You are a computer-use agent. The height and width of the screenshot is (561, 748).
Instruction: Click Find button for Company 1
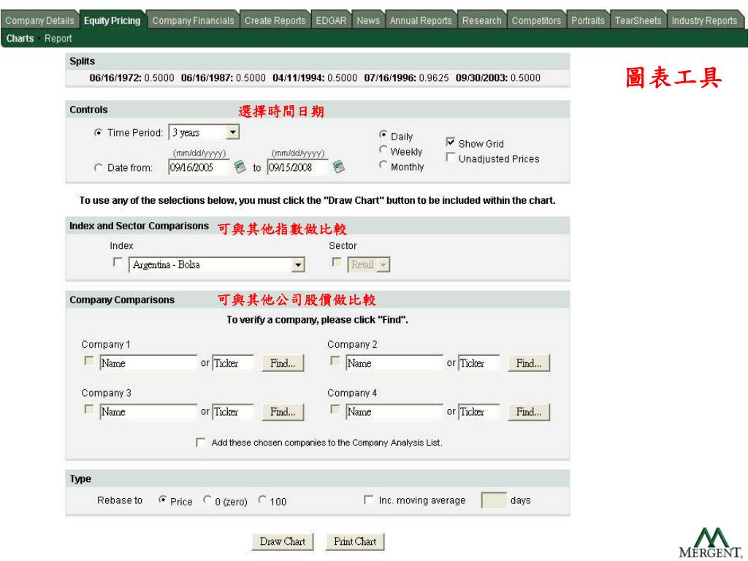283,363
